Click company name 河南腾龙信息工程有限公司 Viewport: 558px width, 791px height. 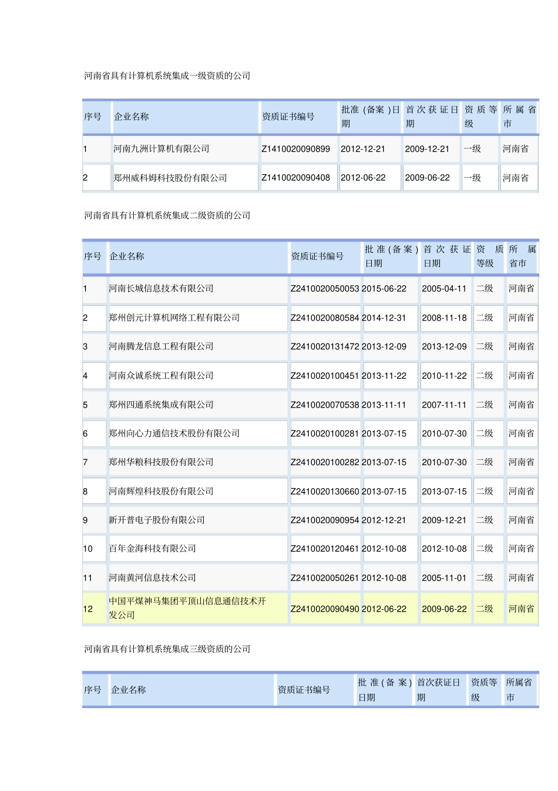click(161, 346)
